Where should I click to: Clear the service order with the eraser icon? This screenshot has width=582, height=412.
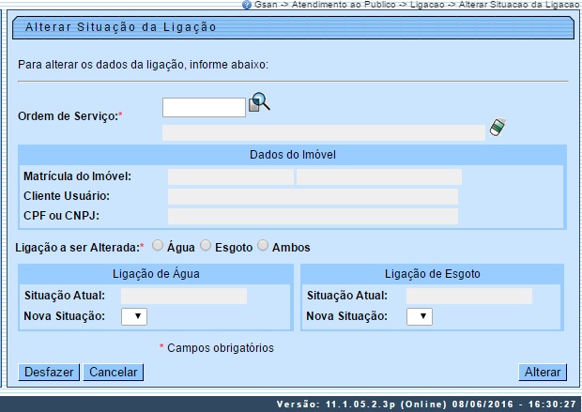[498, 128]
